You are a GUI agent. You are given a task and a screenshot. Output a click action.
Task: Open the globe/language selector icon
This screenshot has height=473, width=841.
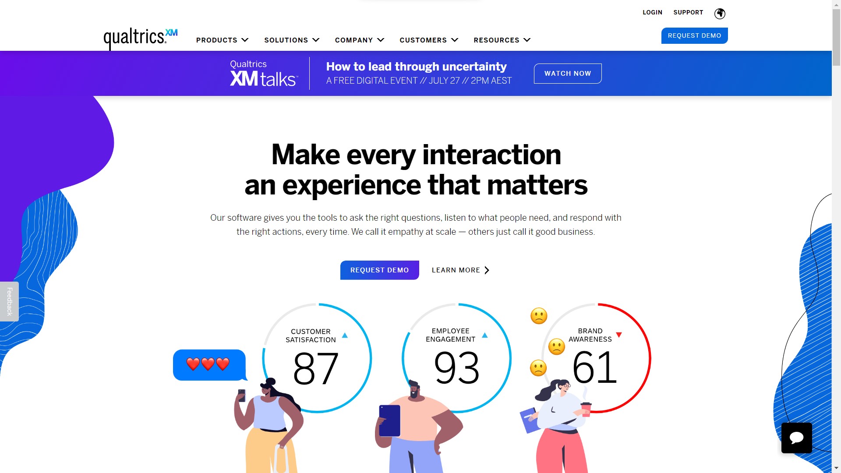click(719, 13)
